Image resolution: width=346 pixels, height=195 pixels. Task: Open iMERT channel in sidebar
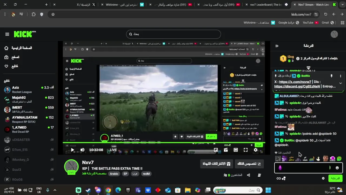29,109
